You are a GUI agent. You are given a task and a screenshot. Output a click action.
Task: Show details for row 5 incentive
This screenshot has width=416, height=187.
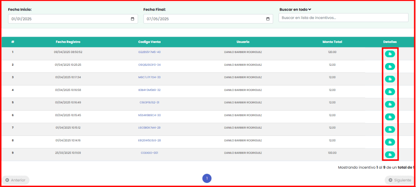tap(390, 104)
